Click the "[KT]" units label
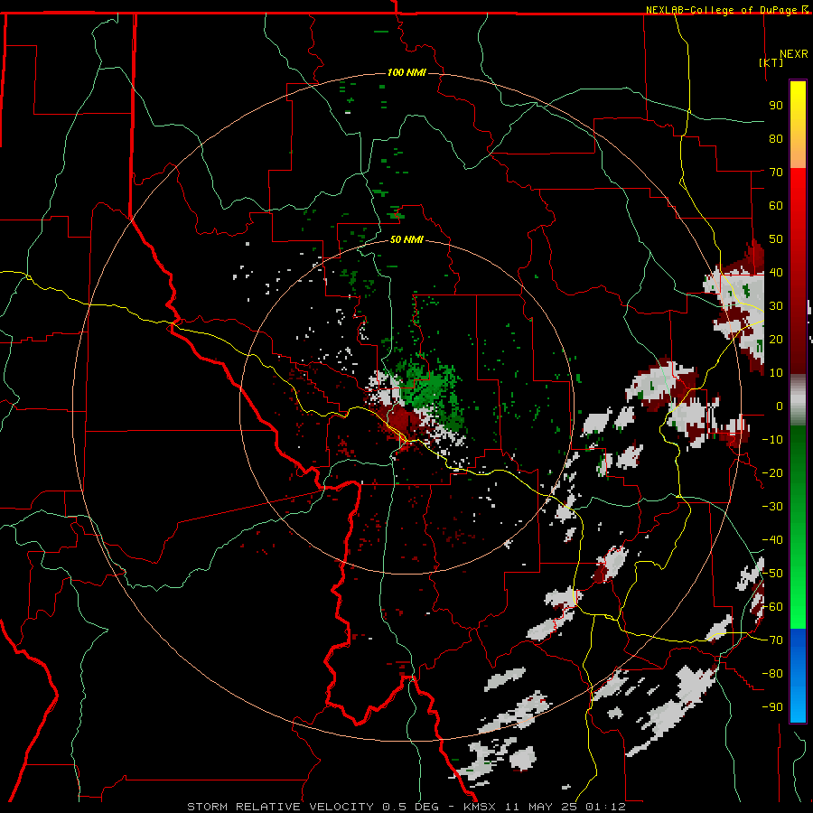Screen dimensions: 813x813 coord(771,62)
